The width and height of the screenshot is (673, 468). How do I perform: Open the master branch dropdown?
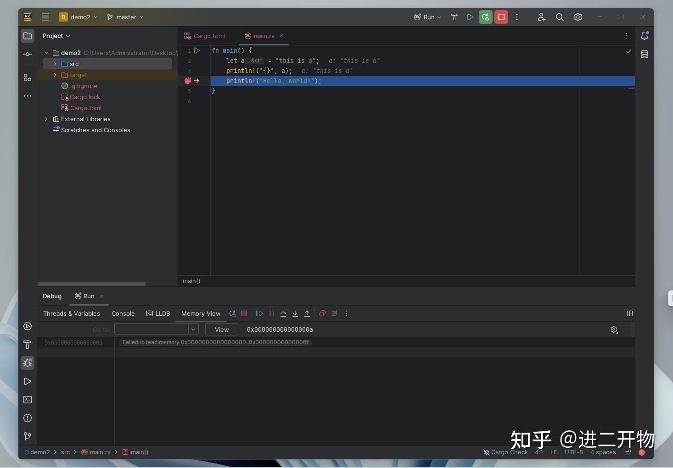[125, 17]
